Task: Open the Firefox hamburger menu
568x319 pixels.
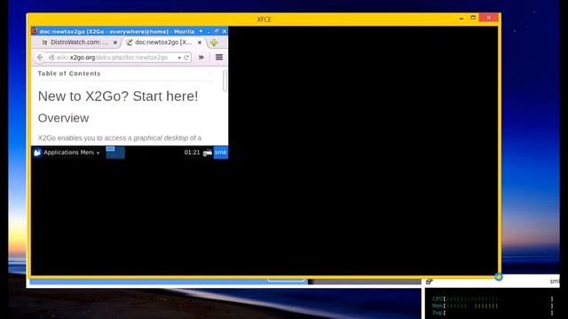Action: (219, 57)
